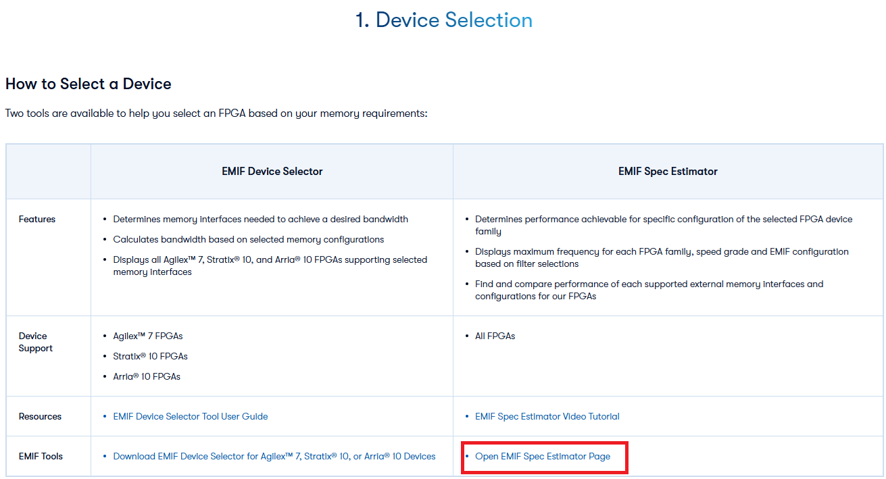Click the Device Support row label
Image resolution: width=886 pixels, height=479 pixels.
tap(36, 342)
